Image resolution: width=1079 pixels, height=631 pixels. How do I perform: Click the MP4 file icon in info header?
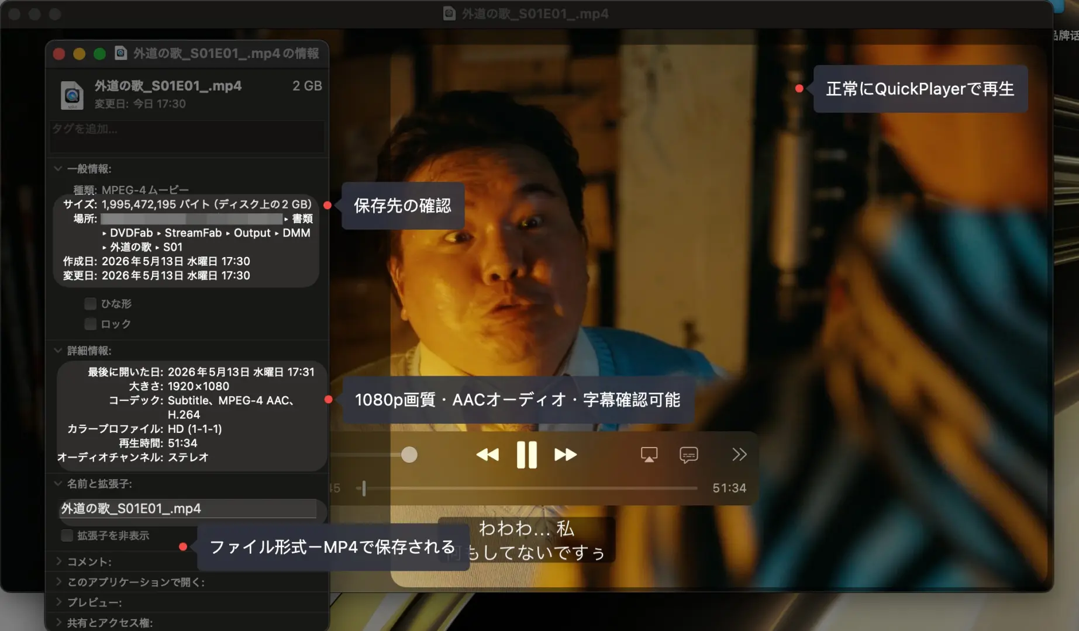click(x=72, y=95)
